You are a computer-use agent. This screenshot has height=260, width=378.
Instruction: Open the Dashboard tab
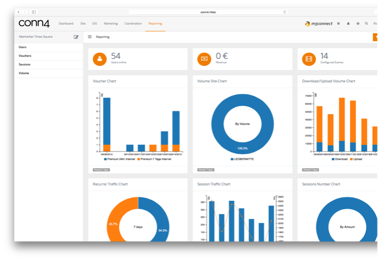pos(66,24)
